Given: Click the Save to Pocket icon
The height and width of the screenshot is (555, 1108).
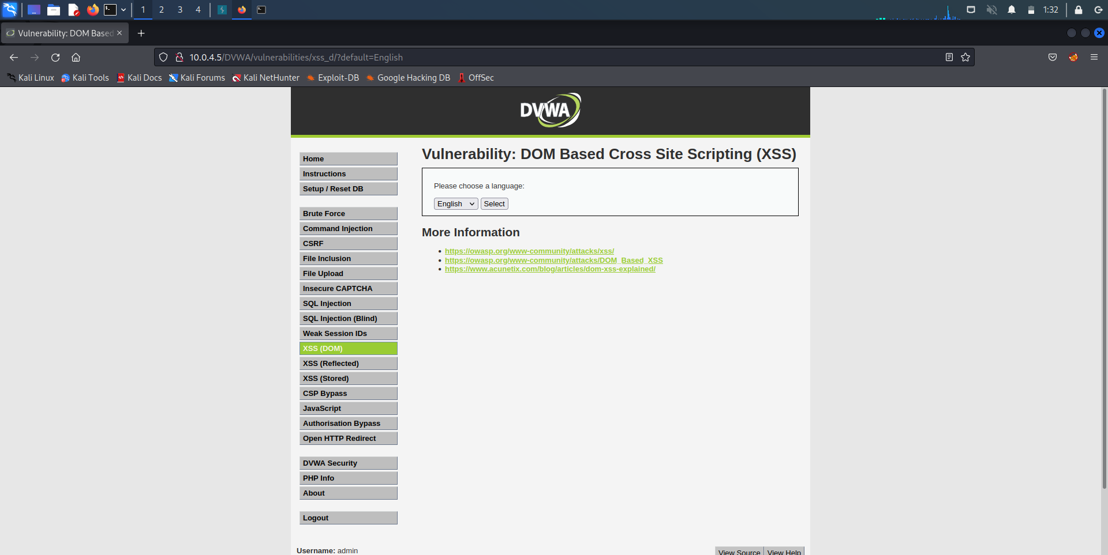Looking at the screenshot, I should point(1053,58).
